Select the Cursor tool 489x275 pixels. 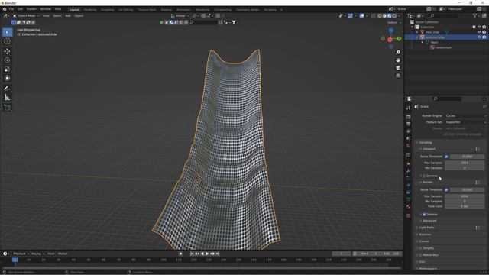pos(7,41)
